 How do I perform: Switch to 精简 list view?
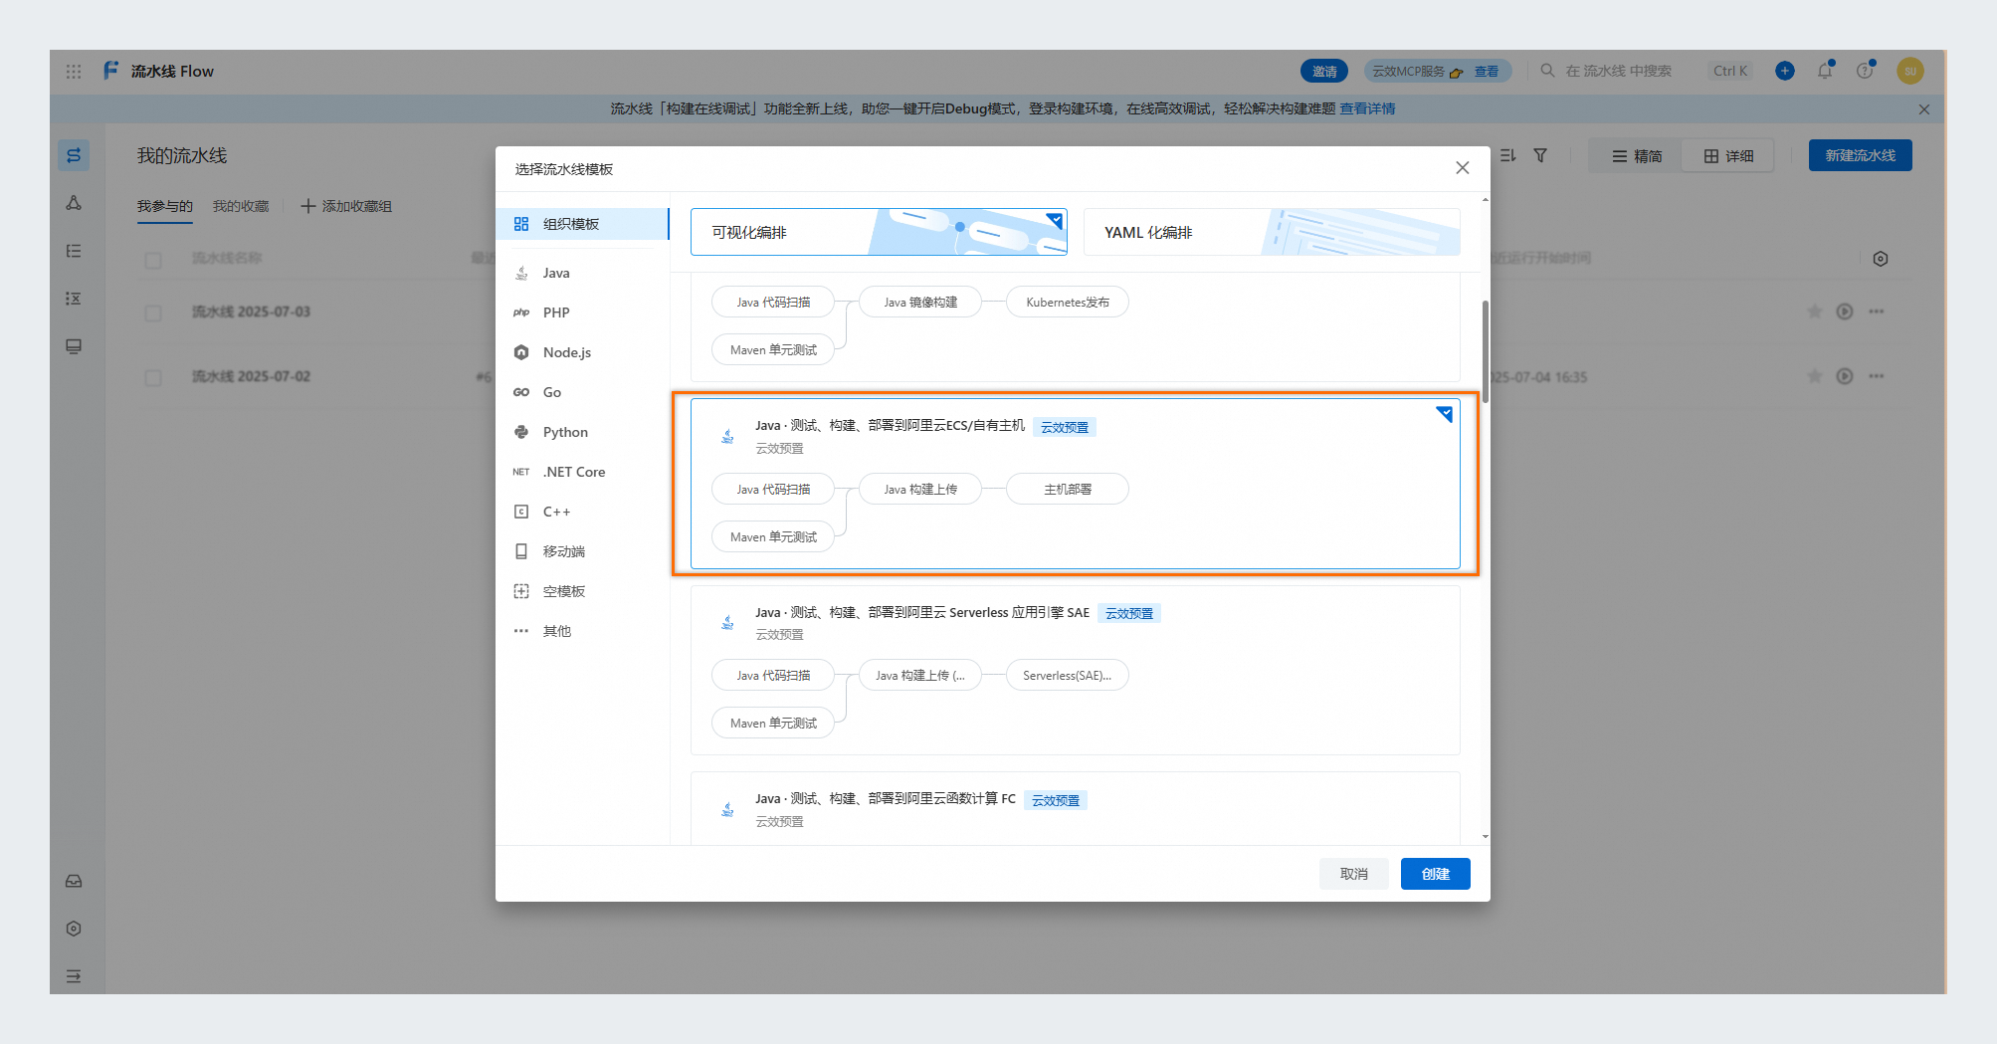[1637, 156]
